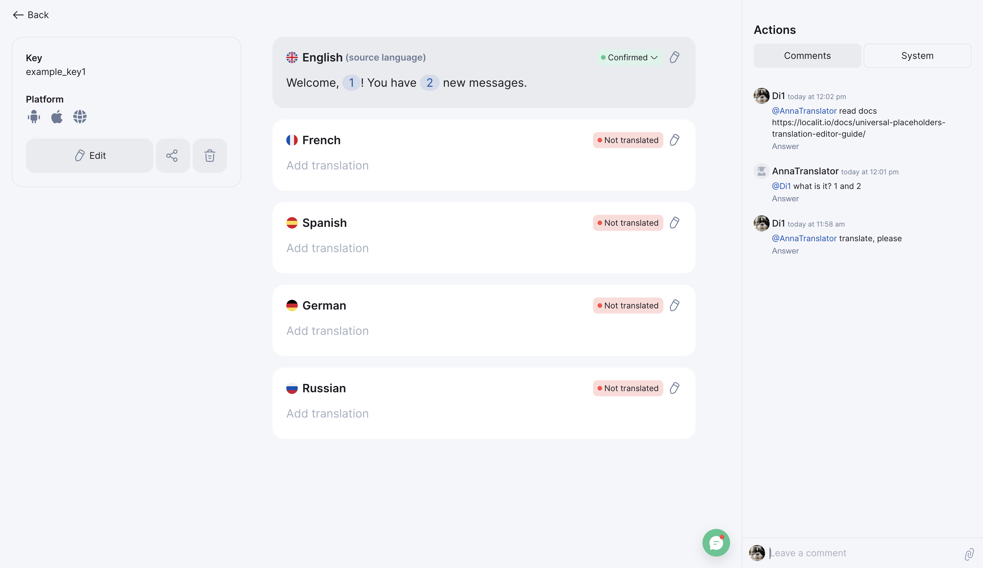Viewport: 983px width, 568px height.
Task: Click Answer under AnnaTranslator's comment
Action: [x=785, y=198]
